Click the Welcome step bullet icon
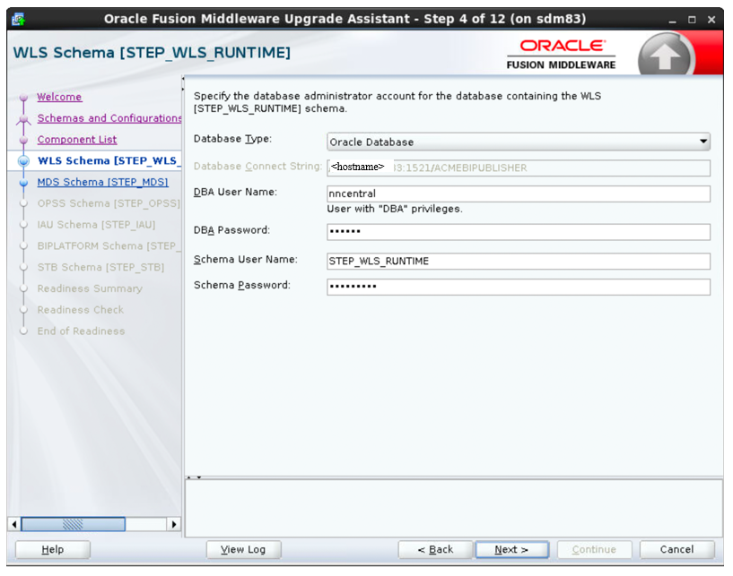Screen dimensions: 733x576 click(x=23, y=98)
